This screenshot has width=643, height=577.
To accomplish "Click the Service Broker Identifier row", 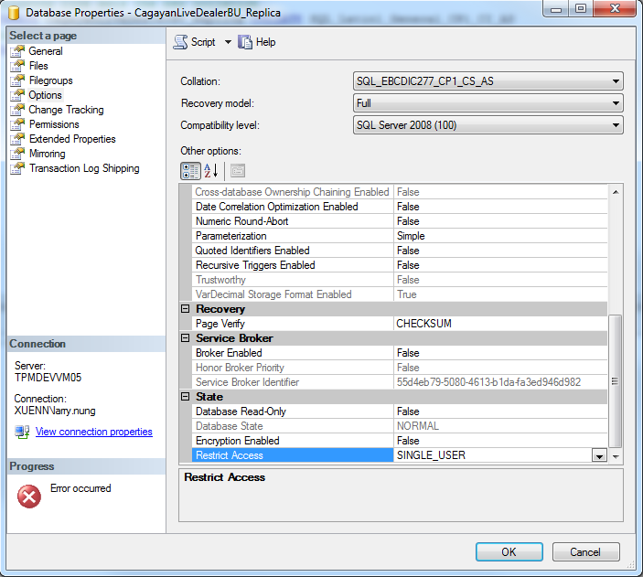I will 400,382.
